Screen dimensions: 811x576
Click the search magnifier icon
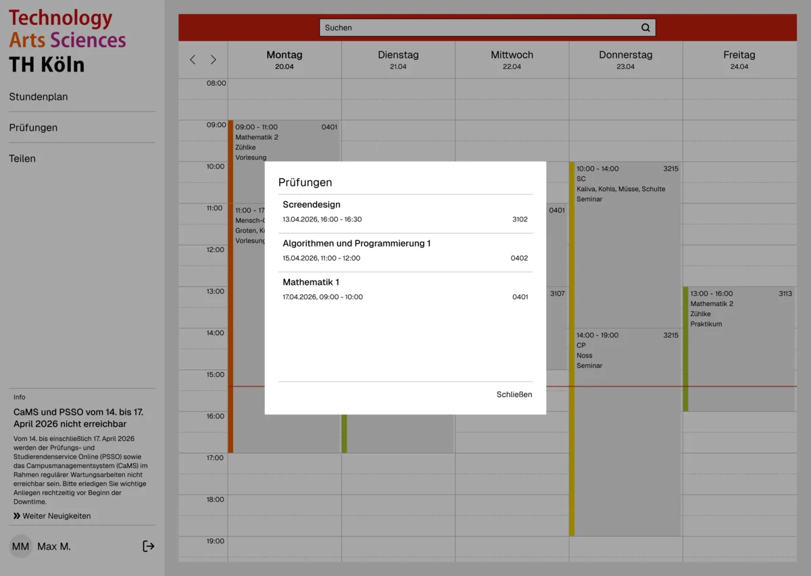pyautogui.click(x=645, y=28)
